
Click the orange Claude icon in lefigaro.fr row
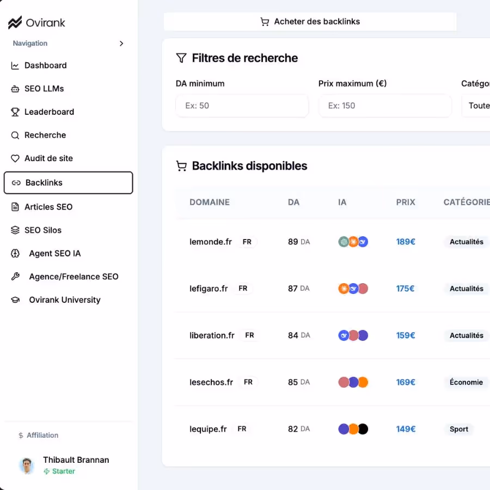click(x=344, y=289)
